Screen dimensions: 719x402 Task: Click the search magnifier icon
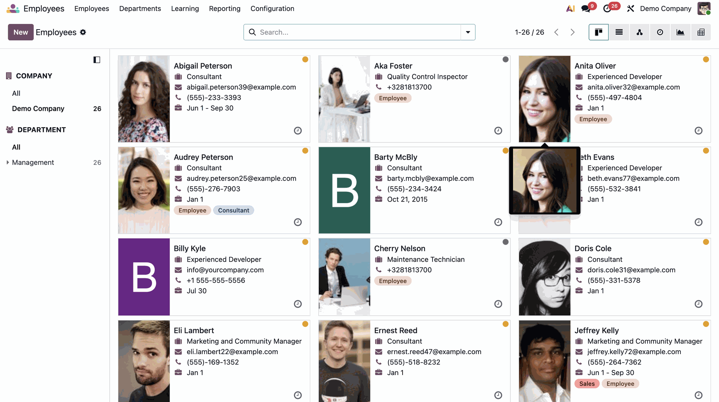[x=252, y=32]
